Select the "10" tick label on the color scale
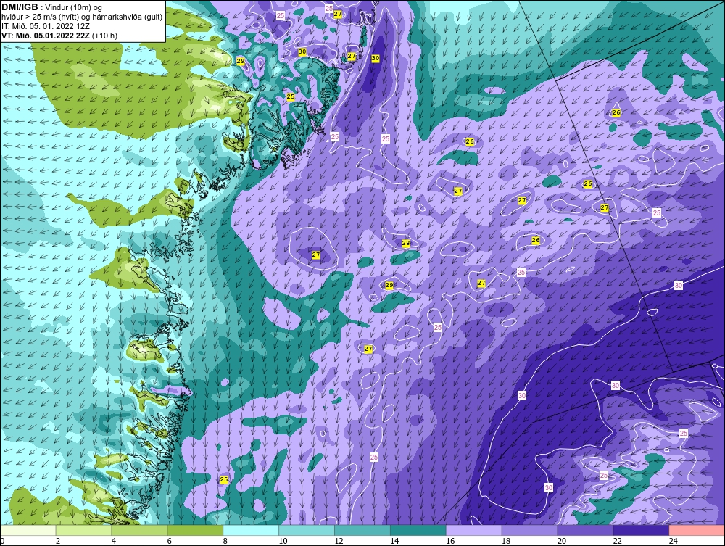 (x=283, y=541)
